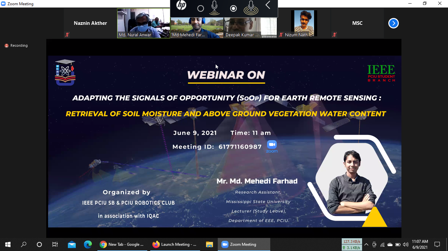This screenshot has height=251, width=448.
Task: Click the muted microphone icon on Naznin Akther's tile
Action: [67, 35]
